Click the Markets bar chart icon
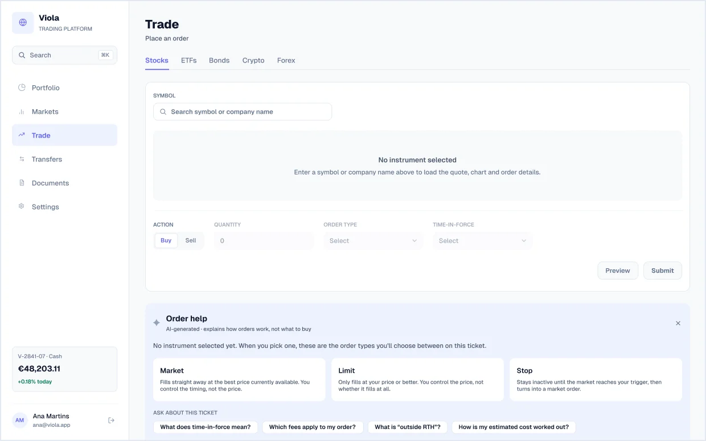This screenshot has height=441, width=706. tap(22, 111)
